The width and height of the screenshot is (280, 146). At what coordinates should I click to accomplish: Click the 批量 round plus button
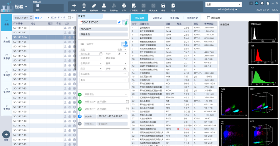pyautogui.click(x=6, y=134)
